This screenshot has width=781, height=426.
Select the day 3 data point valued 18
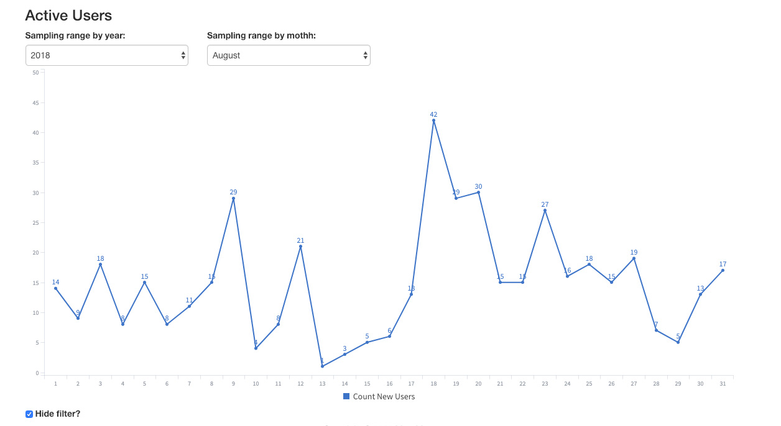[x=100, y=265]
